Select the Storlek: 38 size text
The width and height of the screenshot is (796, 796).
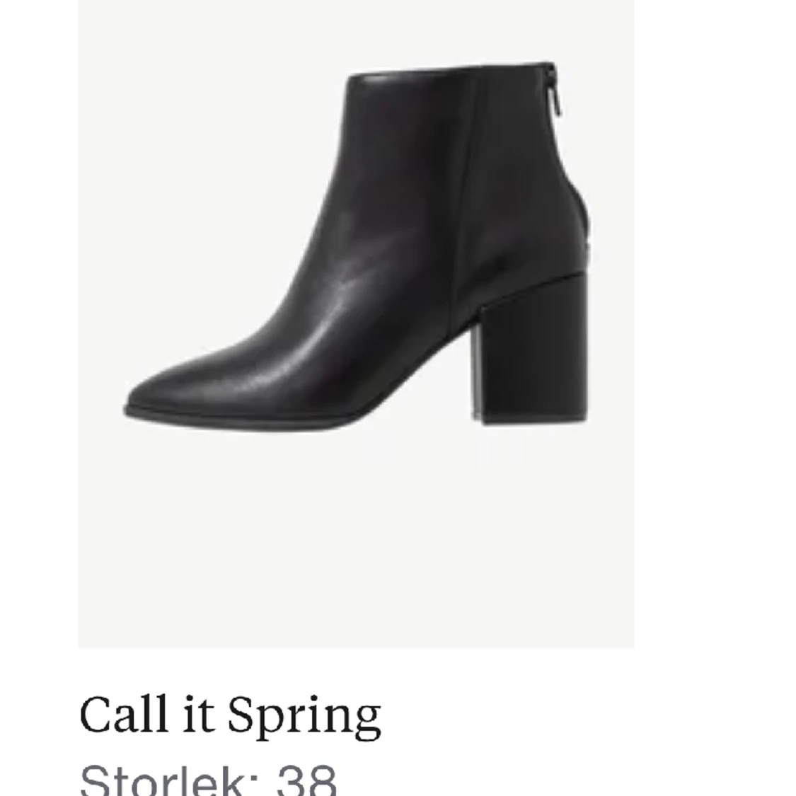tap(208, 780)
